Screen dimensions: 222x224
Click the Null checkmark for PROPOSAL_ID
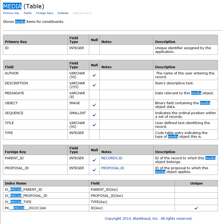coord(94,170)
